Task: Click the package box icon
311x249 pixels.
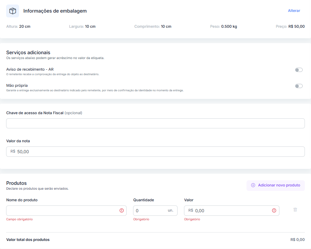Action: [x=13, y=11]
